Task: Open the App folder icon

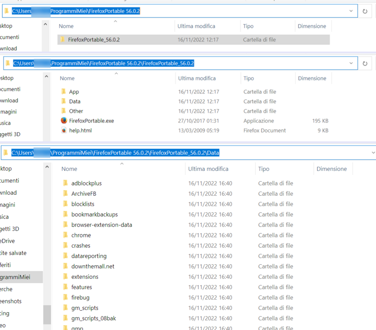Action: tap(63, 92)
